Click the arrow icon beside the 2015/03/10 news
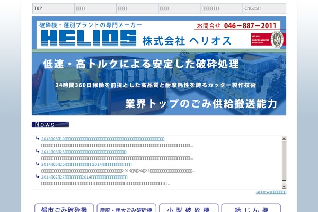 [x=38, y=138]
